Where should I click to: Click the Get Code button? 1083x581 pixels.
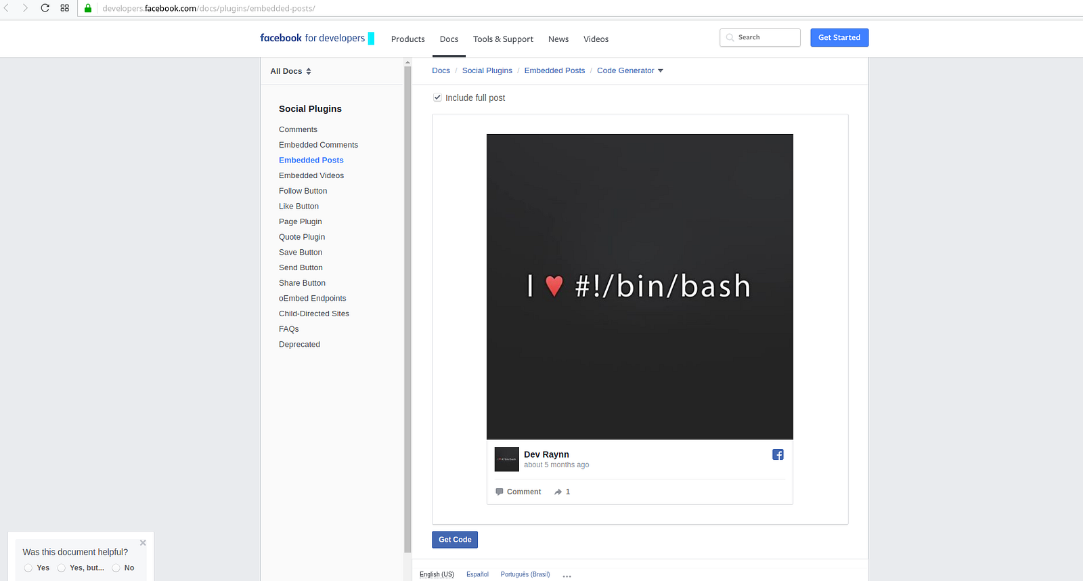[455, 540]
